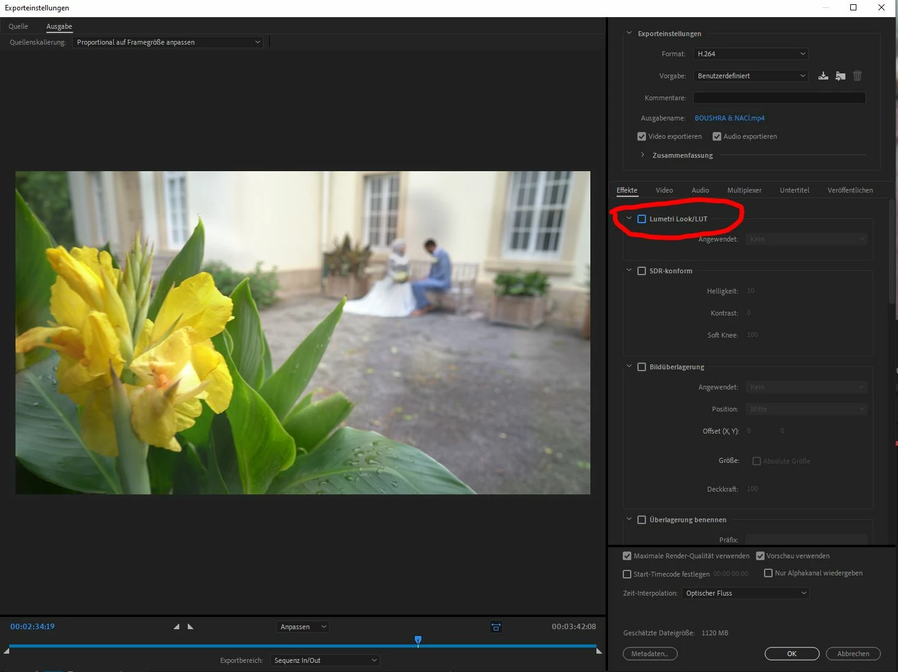Click the delete preset trash icon
Screen dimensions: 898x672
(x=858, y=76)
